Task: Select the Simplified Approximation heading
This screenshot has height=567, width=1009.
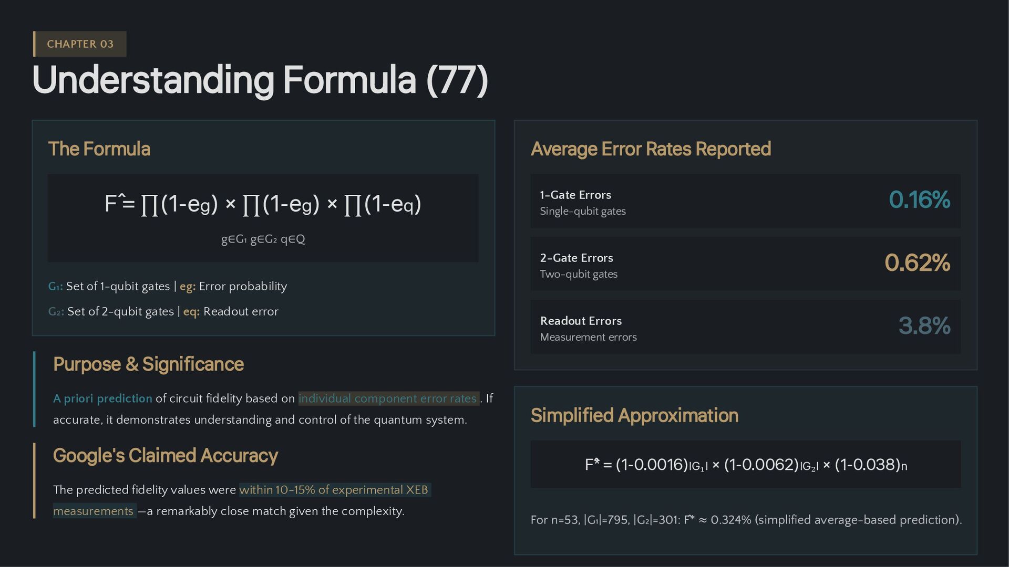Action: pos(634,416)
